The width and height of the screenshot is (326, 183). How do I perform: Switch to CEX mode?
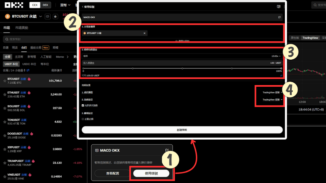(x=35, y=5)
